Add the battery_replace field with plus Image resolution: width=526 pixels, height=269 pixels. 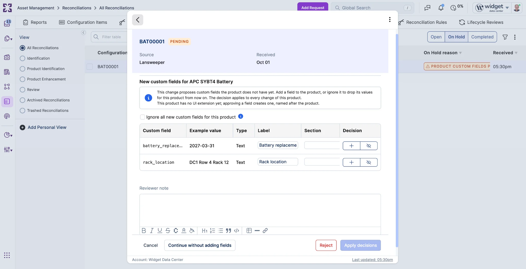coord(351,146)
